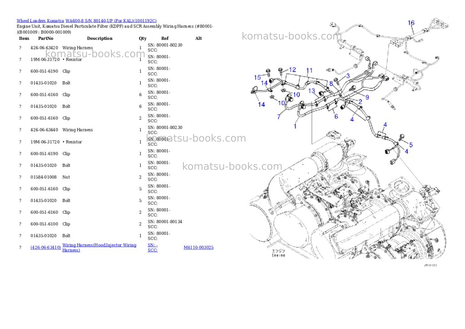Open the Wheel Loaders Komatsu link
The height and width of the screenshot is (329, 465).
tap(40, 21)
